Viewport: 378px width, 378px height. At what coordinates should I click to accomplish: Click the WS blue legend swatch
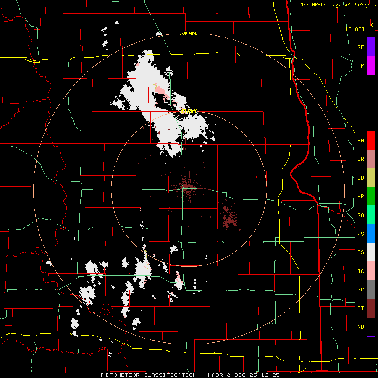371,234
